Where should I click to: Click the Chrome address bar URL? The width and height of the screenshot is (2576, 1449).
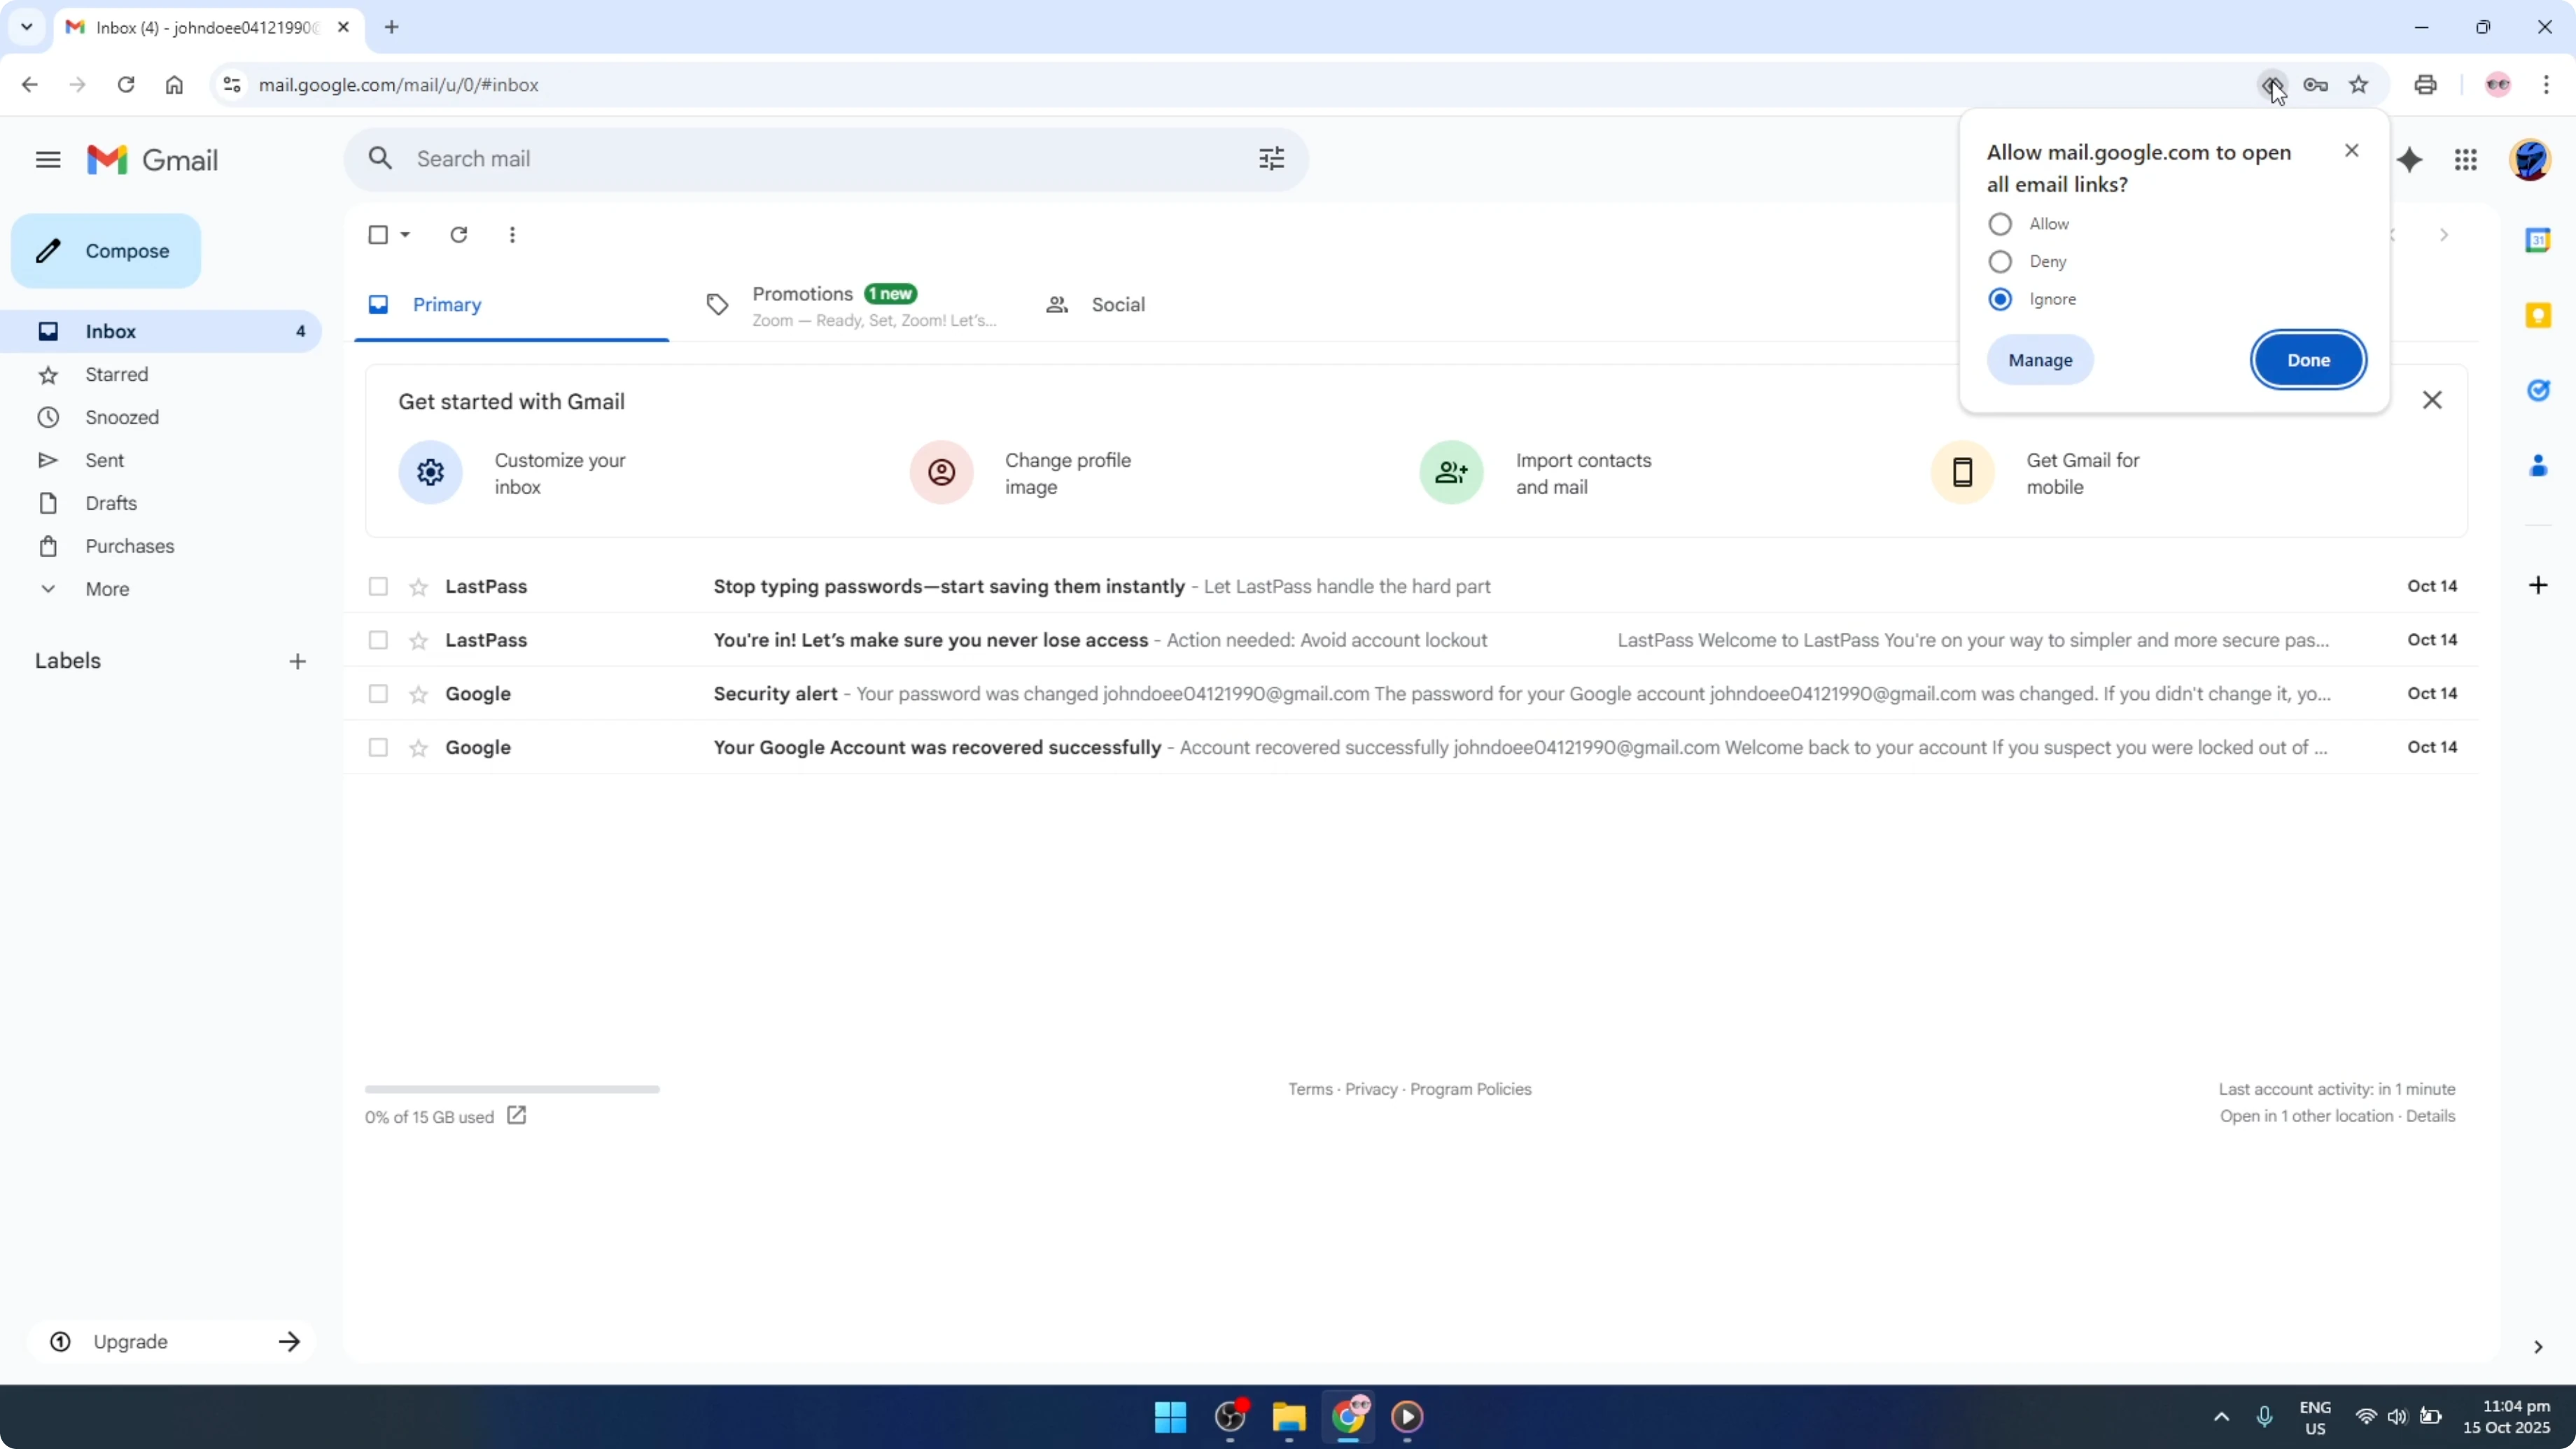399,85
